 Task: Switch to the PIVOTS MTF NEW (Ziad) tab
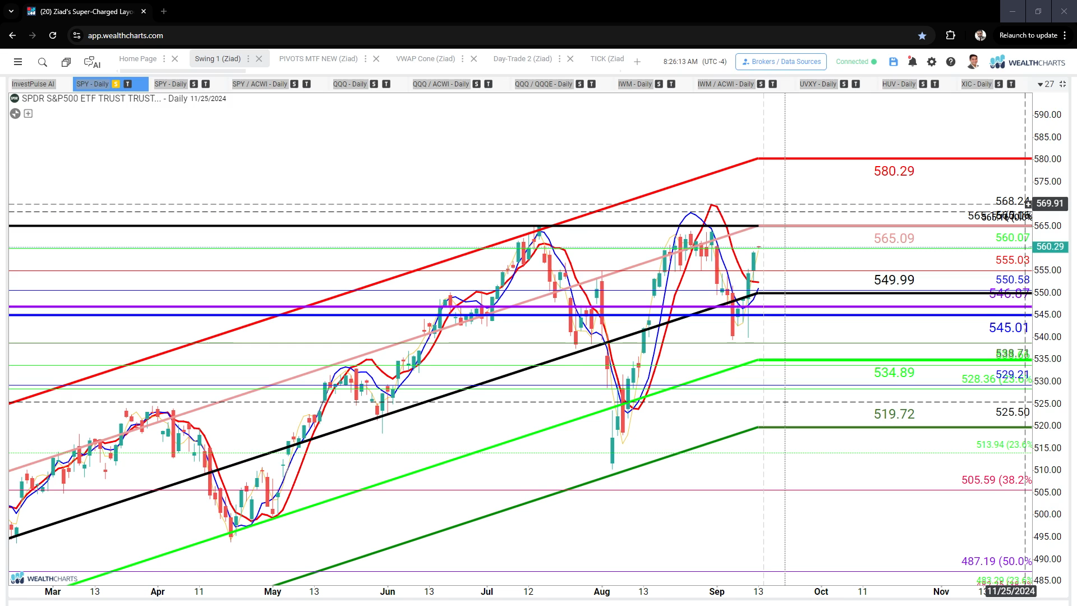[319, 58]
